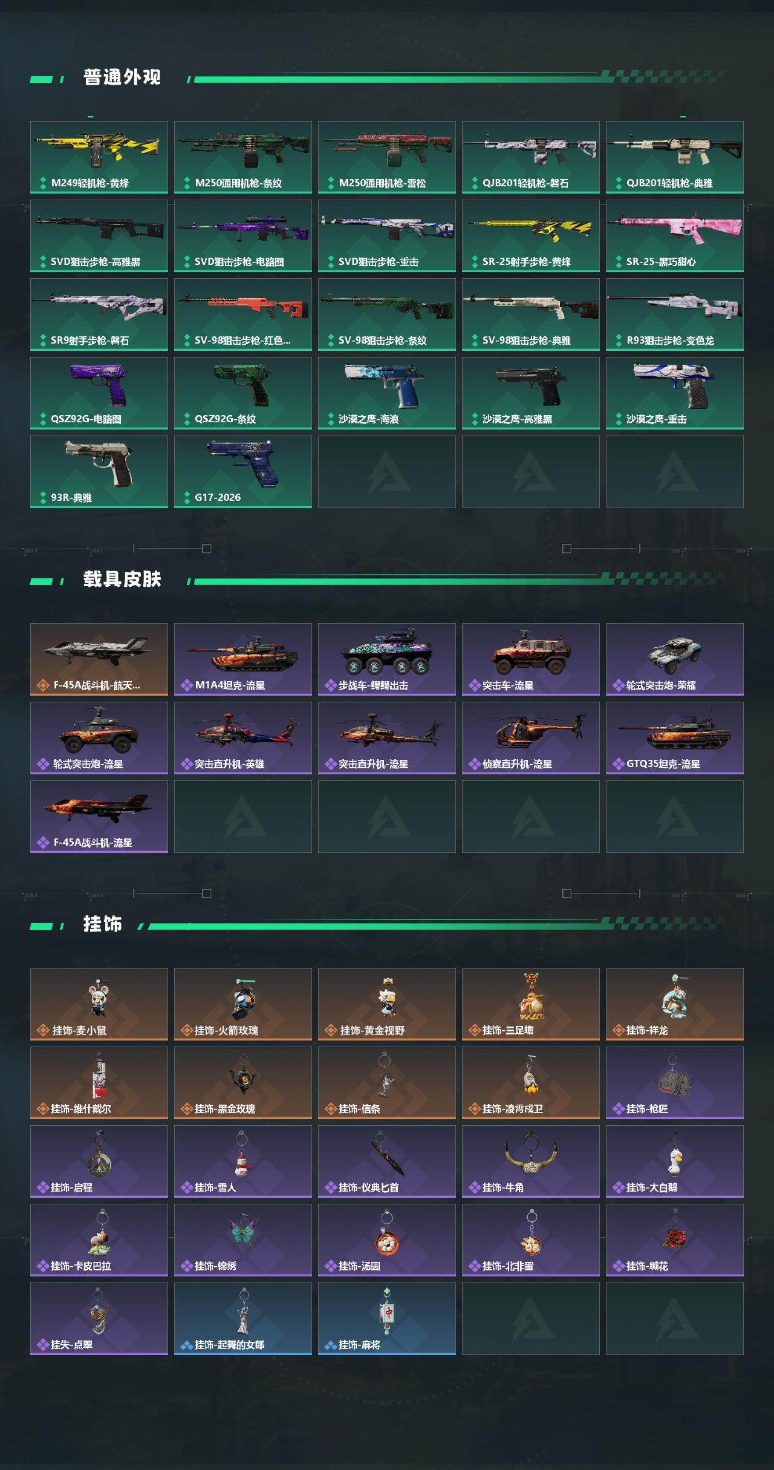Pick the 侦察直升机-流星 helicopter skin

531,738
